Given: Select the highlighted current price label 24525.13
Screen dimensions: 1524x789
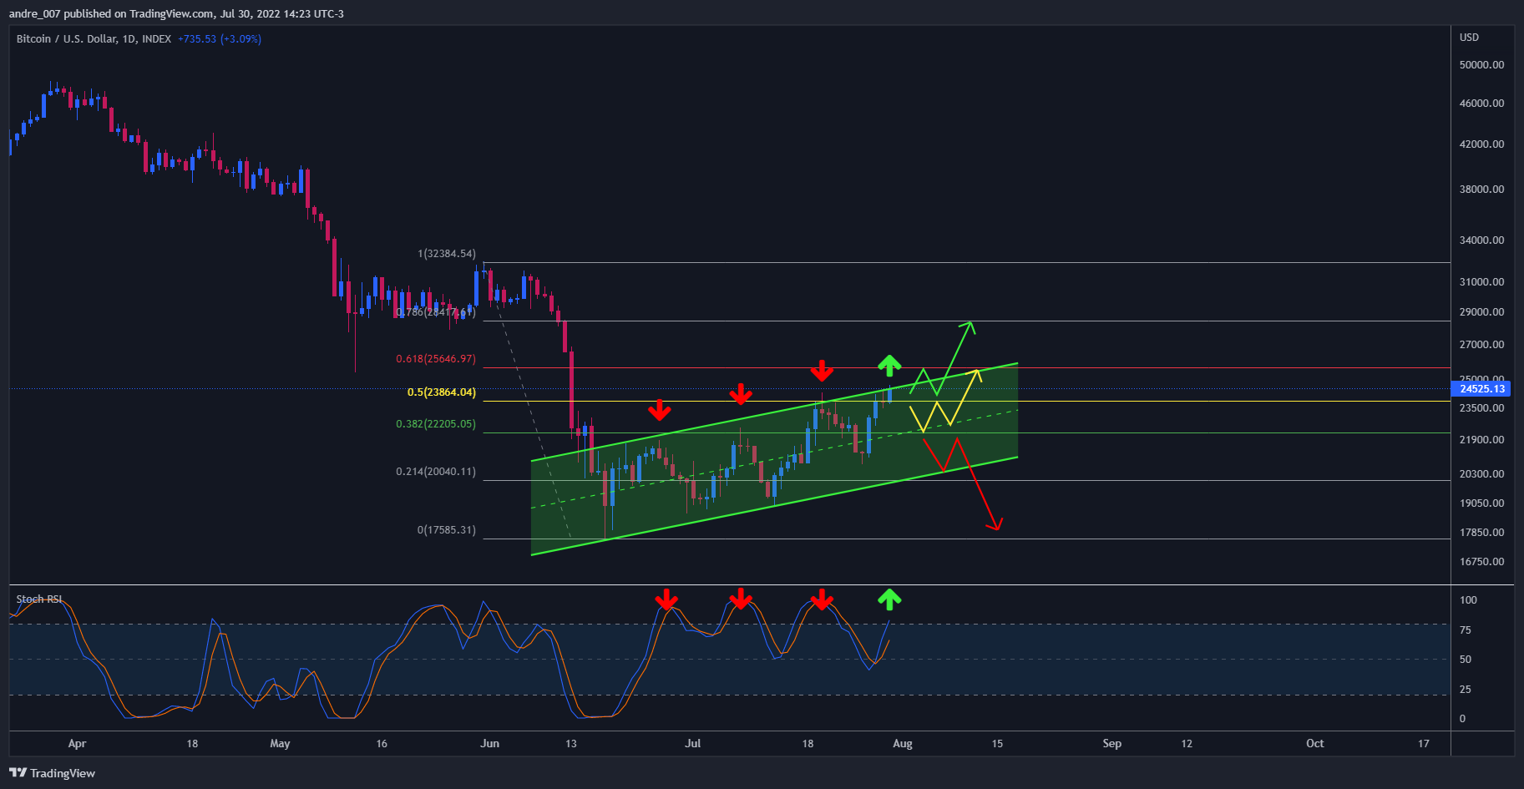Looking at the screenshot, I should coord(1482,388).
